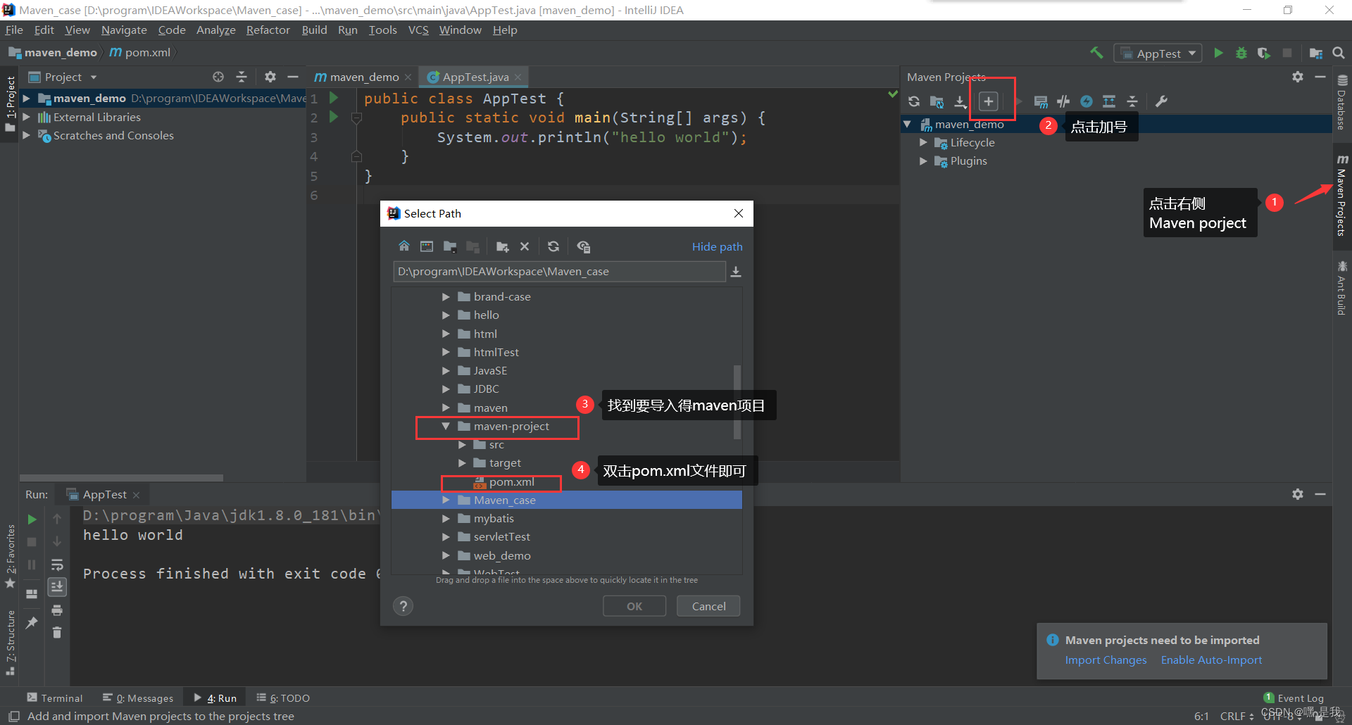Click the OK button in Select Path
1352x725 pixels.
[x=634, y=606]
